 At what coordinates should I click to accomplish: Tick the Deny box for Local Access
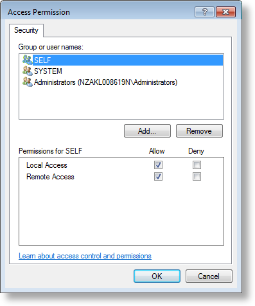[x=197, y=165]
